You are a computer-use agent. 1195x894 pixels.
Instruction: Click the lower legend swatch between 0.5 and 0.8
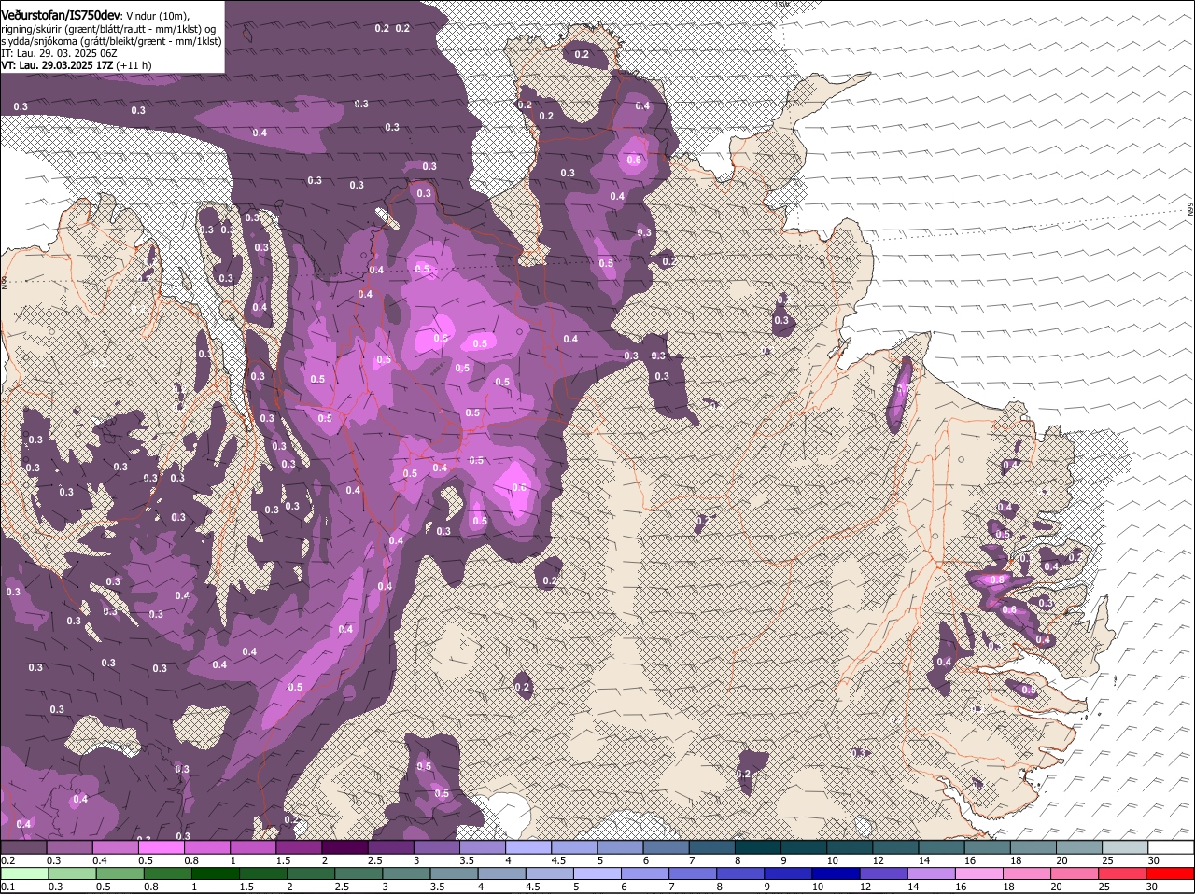119,873
